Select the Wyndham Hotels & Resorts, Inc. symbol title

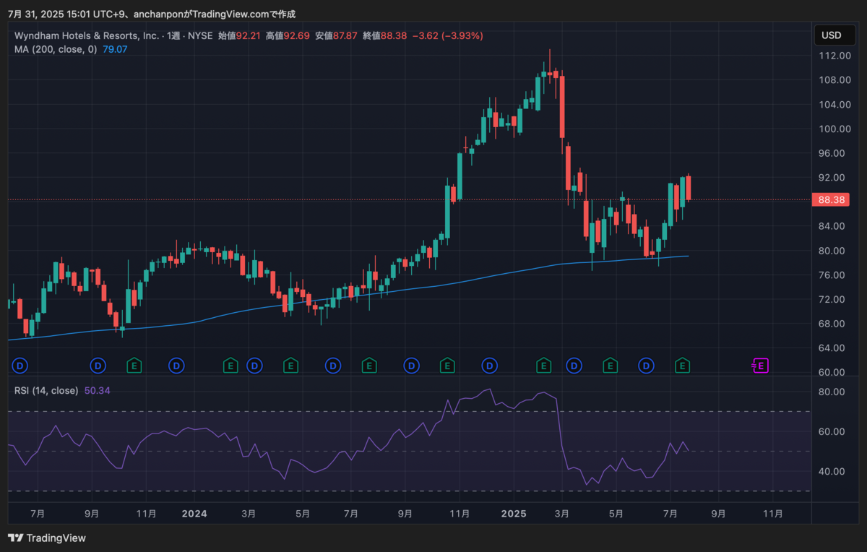[x=87, y=35]
